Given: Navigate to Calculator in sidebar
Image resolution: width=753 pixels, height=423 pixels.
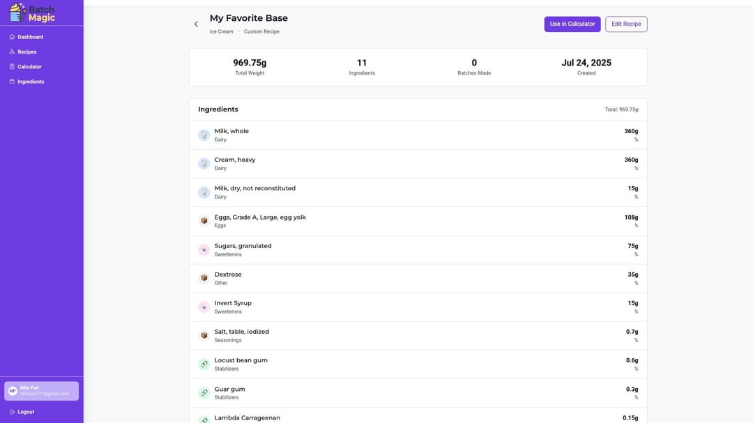Looking at the screenshot, I should click(x=29, y=67).
